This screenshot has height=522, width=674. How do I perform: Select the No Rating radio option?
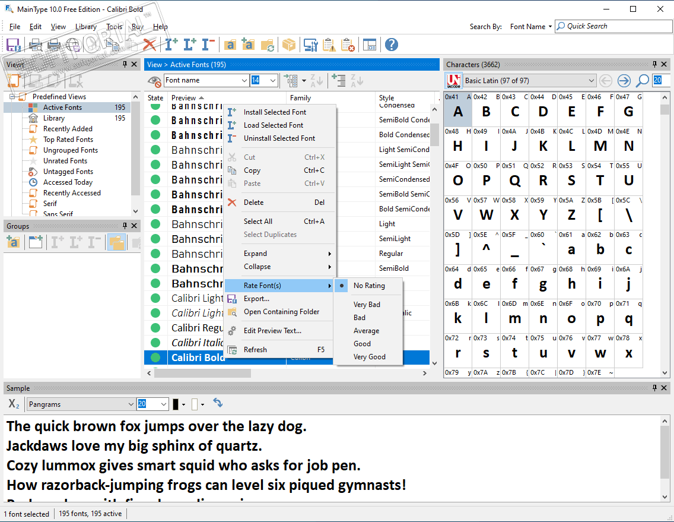click(x=369, y=285)
